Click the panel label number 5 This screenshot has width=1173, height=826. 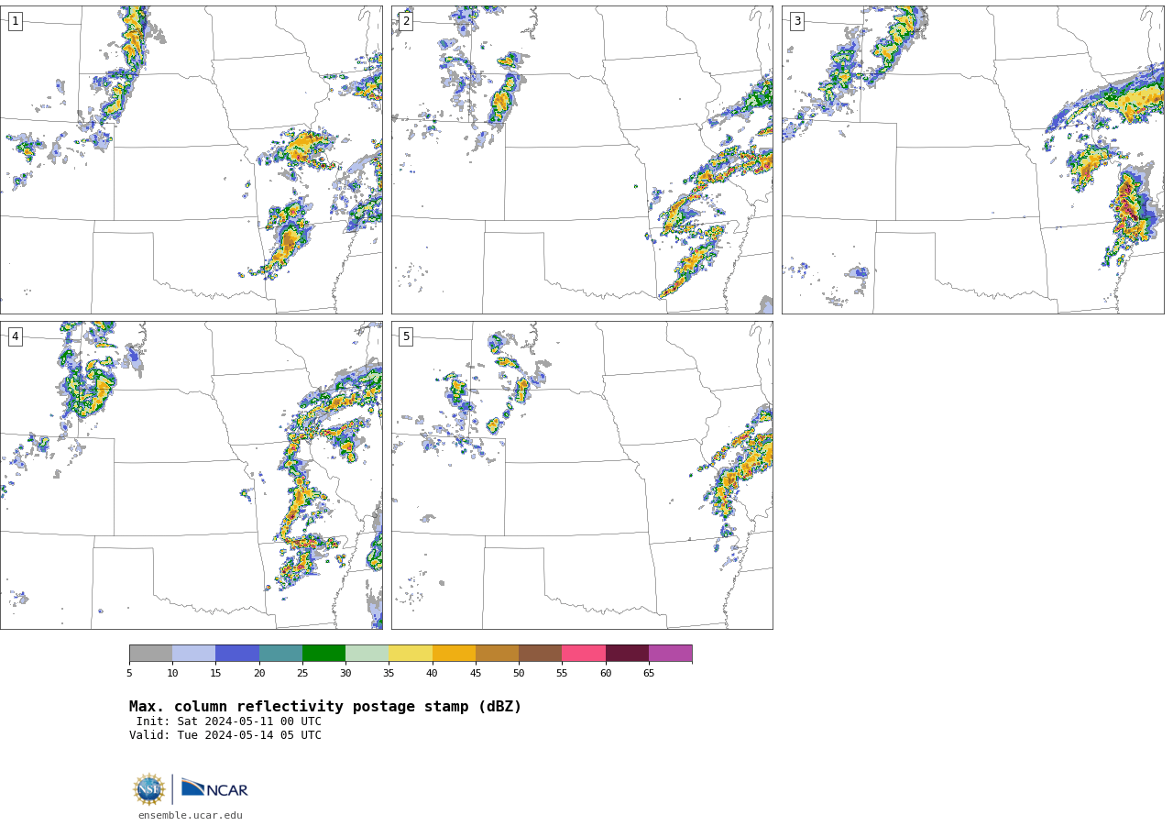pyautogui.click(x=406, y=336)
